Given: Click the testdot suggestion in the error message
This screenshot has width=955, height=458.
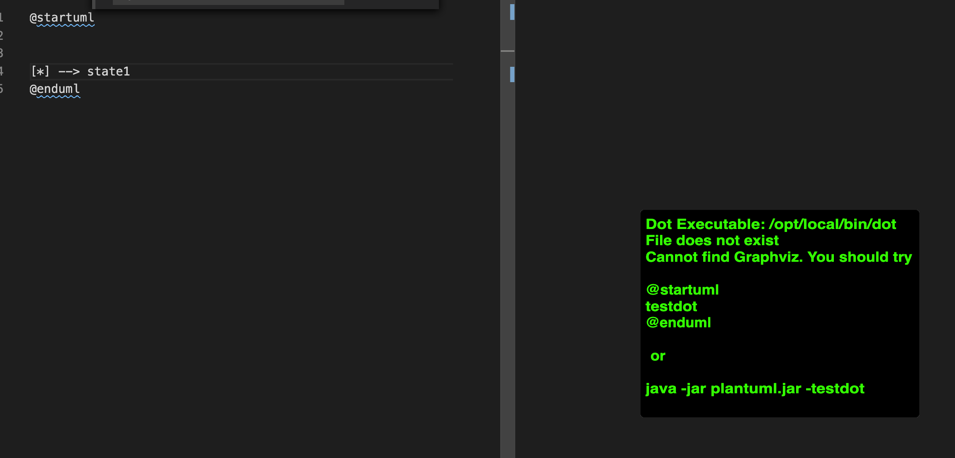Looking at the screenshot, I should click(671, 306).
